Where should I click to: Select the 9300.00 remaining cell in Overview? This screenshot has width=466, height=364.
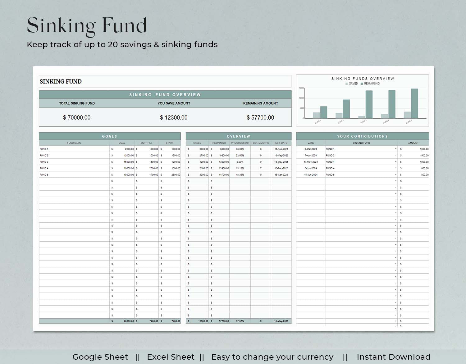(219, 155)
